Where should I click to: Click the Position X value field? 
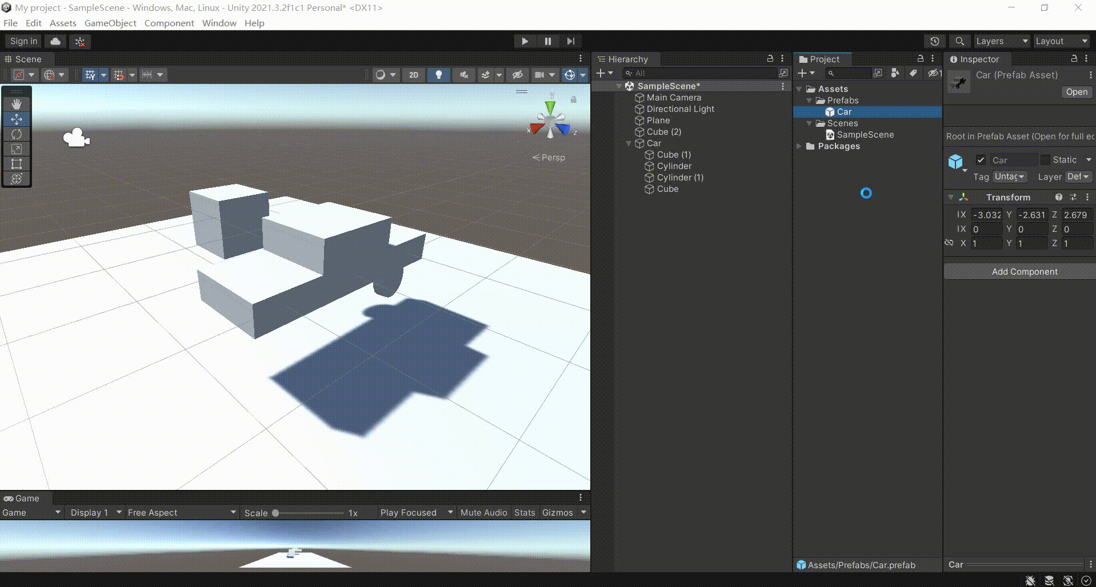987,215
